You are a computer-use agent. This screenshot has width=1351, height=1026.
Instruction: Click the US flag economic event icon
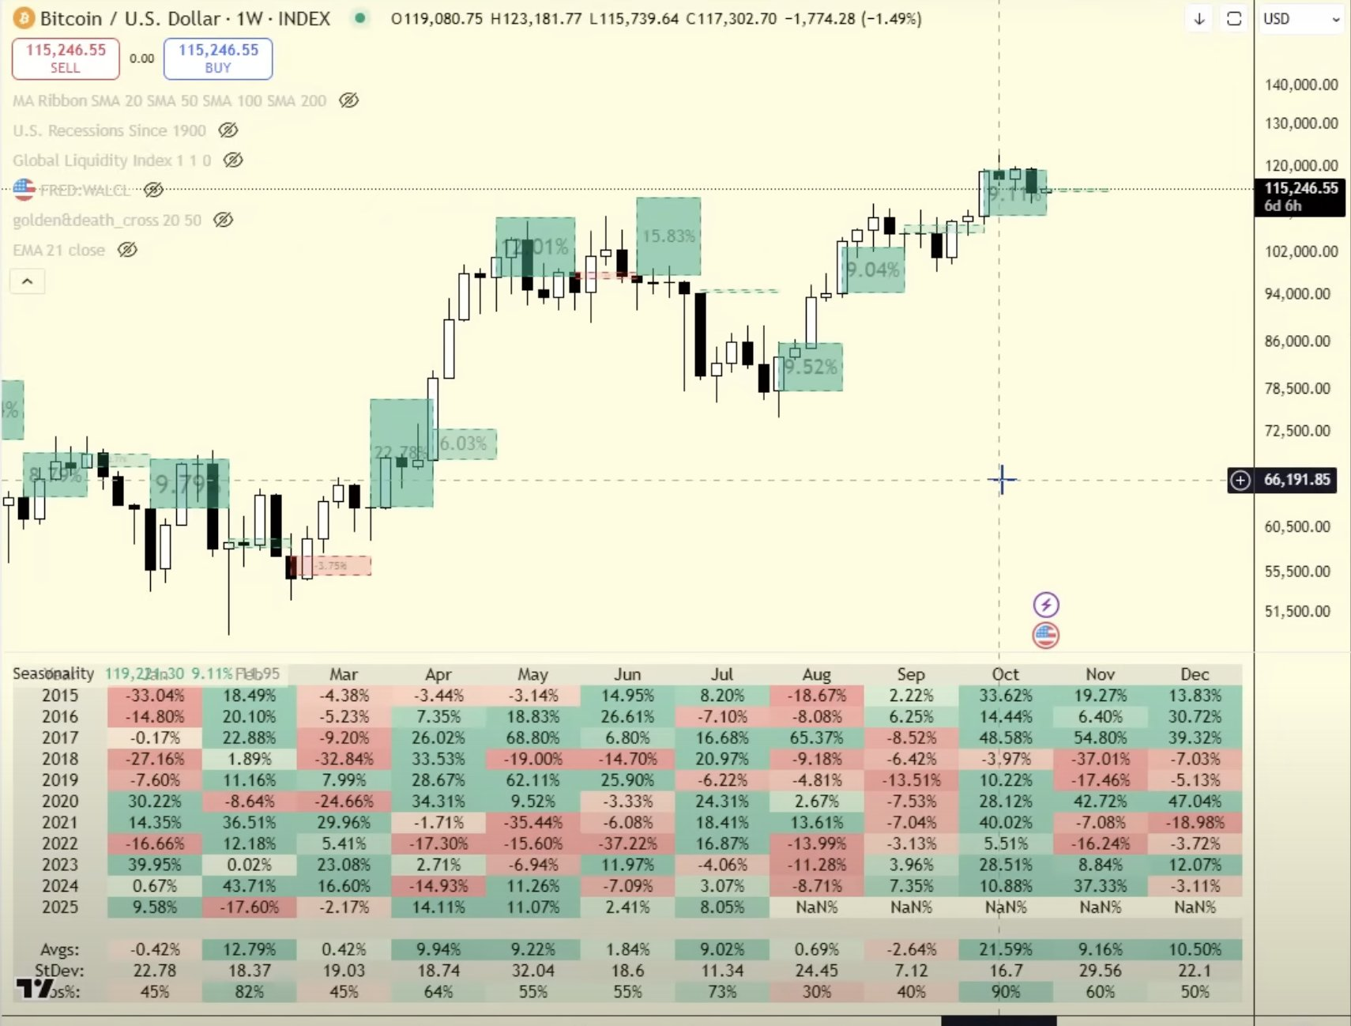click(x=1046, y=636)
